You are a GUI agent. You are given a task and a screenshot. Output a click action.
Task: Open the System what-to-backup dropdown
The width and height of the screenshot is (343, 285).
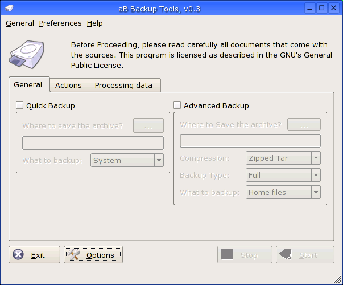pyautogui.click(x=127, y=160)
